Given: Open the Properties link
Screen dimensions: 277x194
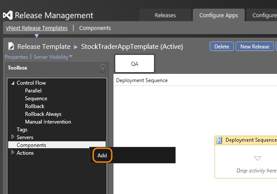Looking at the screenshot, I should [x=16, y=57].
